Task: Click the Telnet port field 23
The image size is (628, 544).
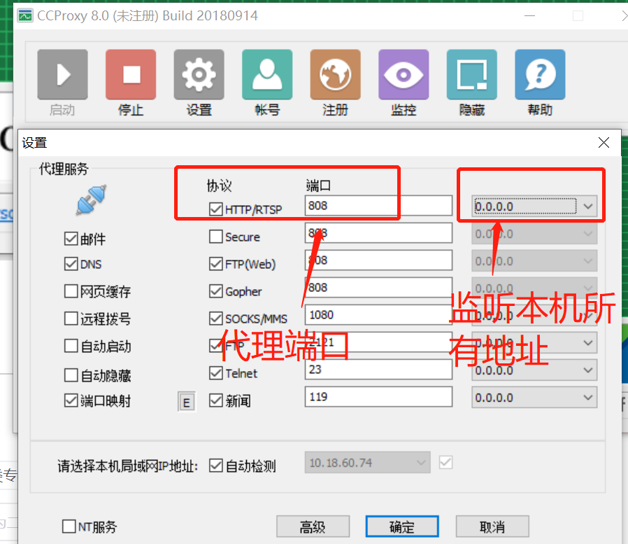Action: click(378, 369)
